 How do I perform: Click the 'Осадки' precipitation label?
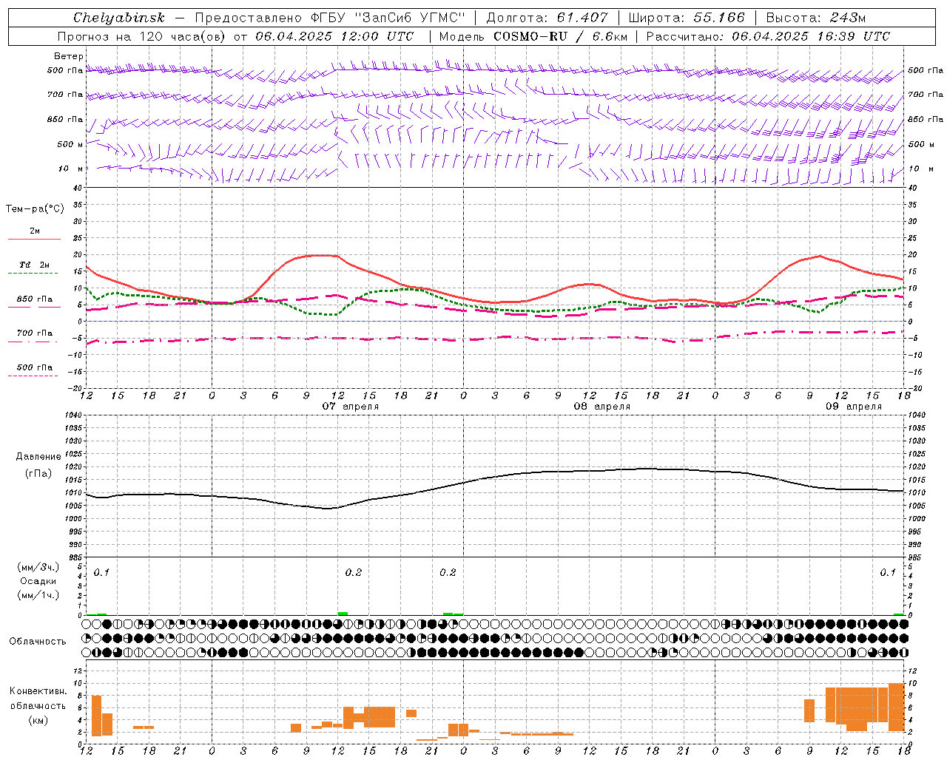(x=38, y=581)
